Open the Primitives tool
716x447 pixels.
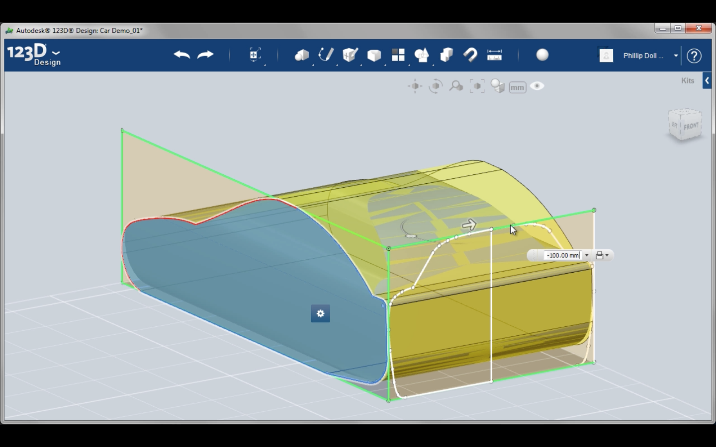pyautogui.click(x=302, y=55)
